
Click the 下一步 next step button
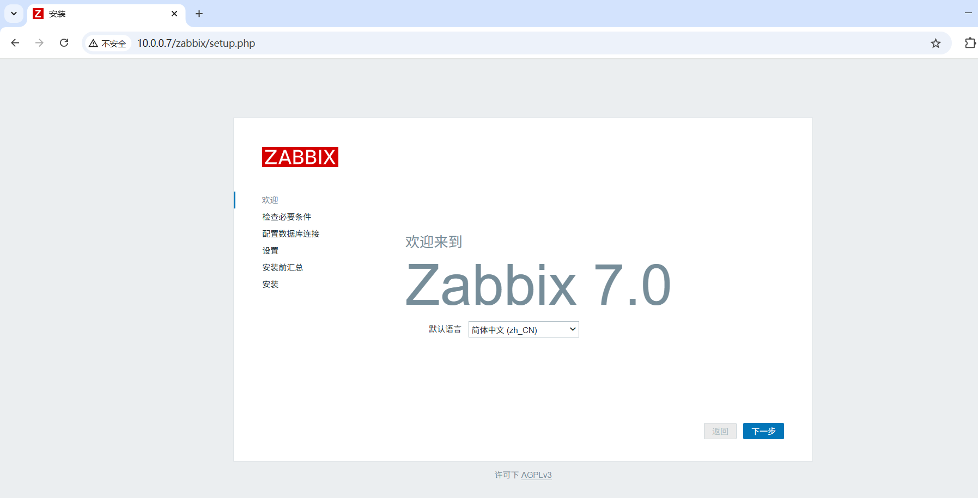click(763, 431)
